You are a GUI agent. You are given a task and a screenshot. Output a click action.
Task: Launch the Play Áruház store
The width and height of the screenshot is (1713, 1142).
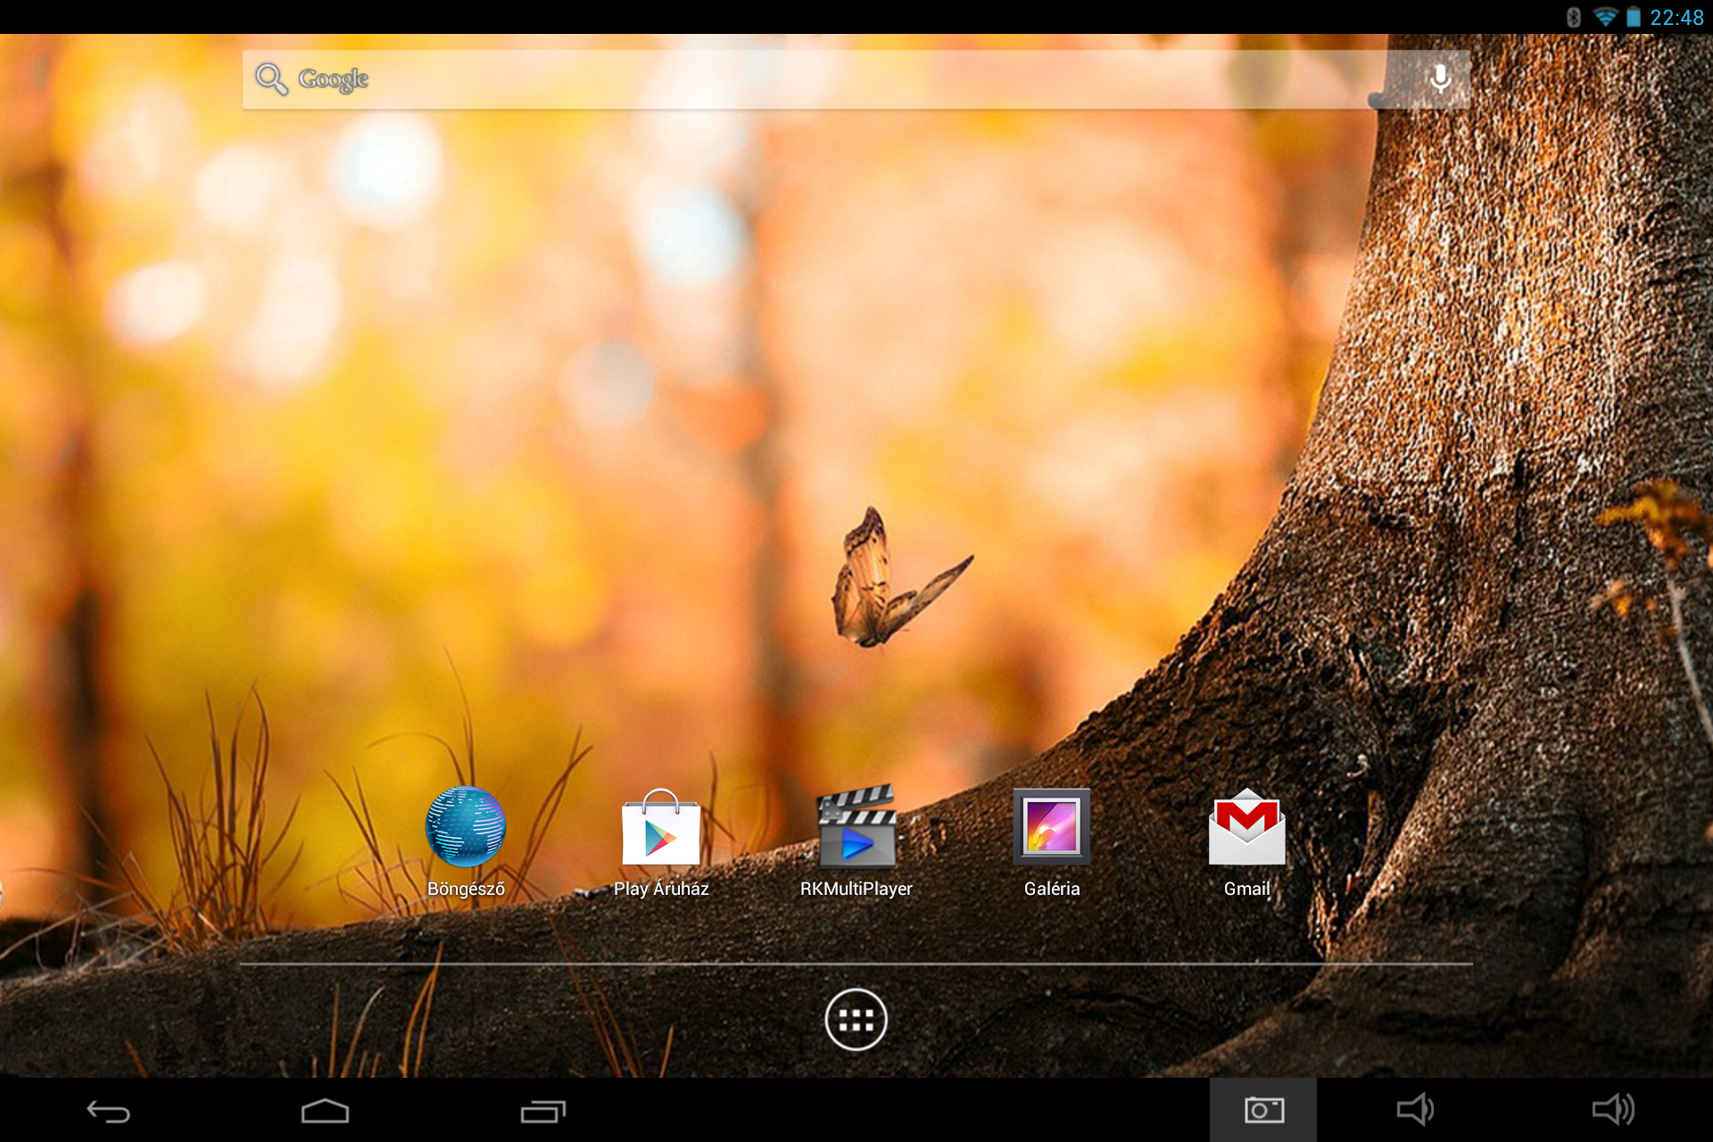(x=660, y=828)
